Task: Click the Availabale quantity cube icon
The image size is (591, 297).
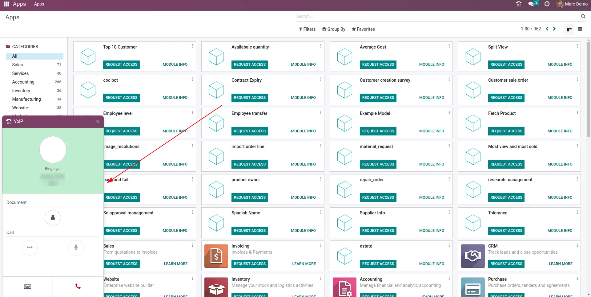Action: (x=216, y=57)
